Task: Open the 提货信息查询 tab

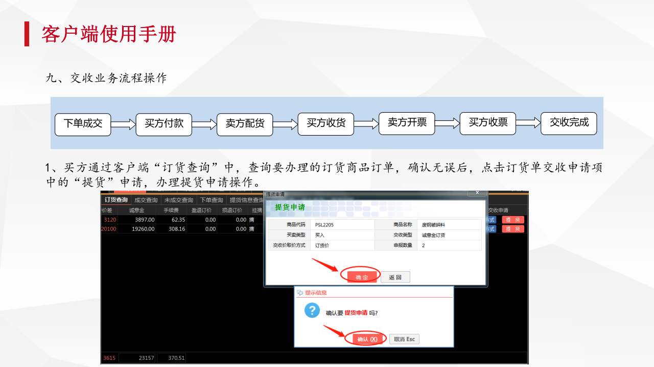Action: (x=246, y=200)
